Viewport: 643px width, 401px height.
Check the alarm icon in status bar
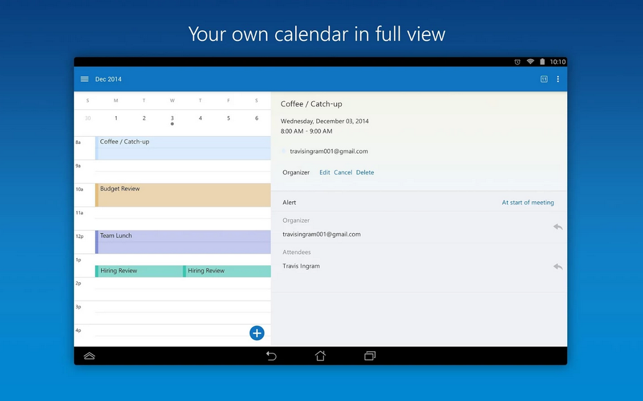(518, 62)
